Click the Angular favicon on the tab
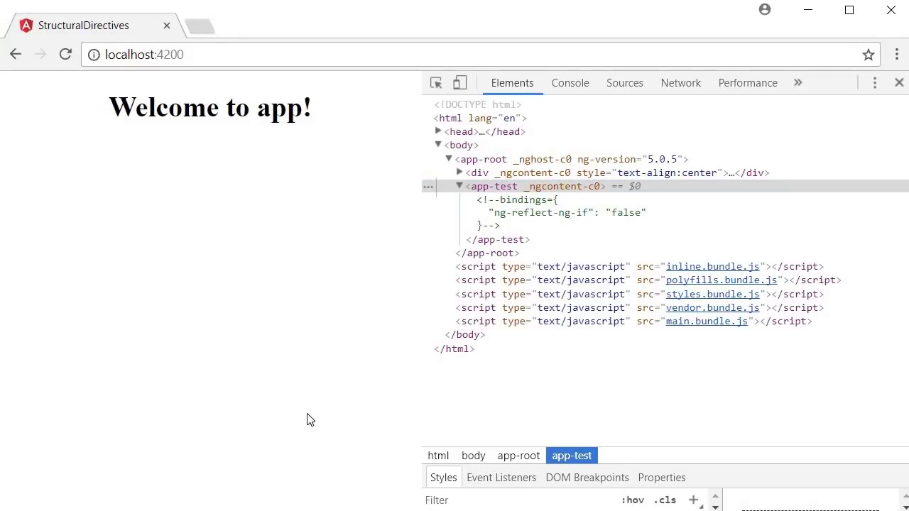The image size is (909, 511). [26, 26]
